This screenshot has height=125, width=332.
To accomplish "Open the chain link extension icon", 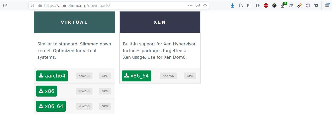I will click(x=300, y=5).
